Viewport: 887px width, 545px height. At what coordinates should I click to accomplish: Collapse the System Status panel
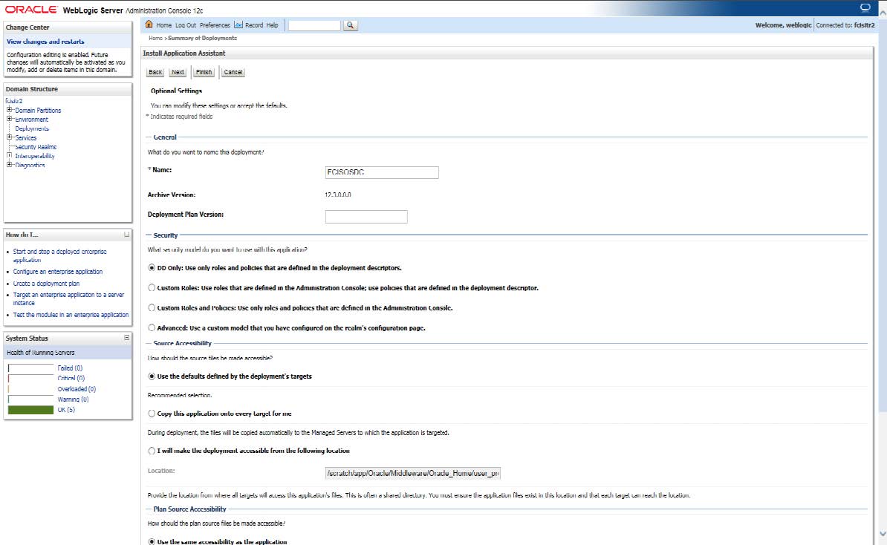pos(127,338)
